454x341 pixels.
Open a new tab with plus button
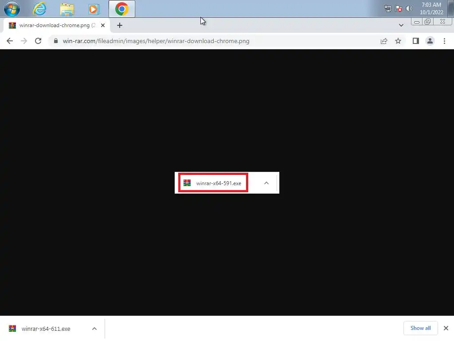[x=120, y=25]
